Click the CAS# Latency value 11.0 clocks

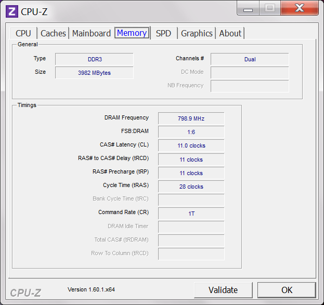coord(191,145)
